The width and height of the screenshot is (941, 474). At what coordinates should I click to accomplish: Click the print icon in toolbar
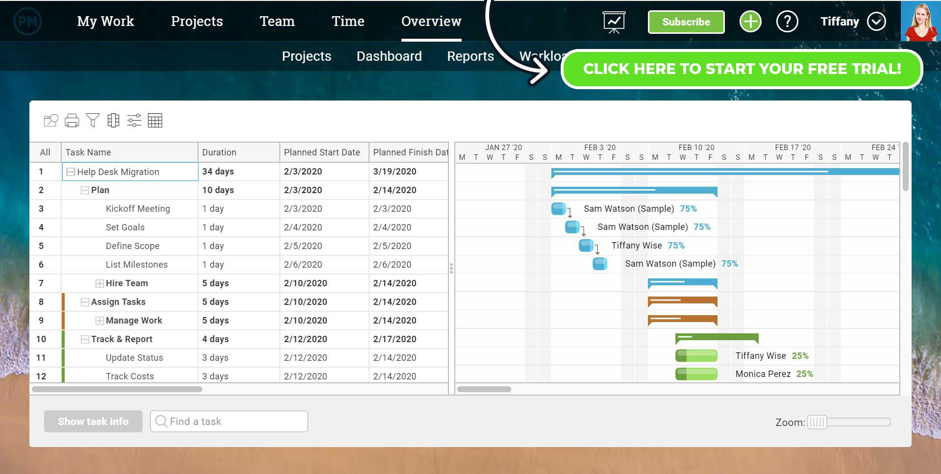[x=72, y=120]
